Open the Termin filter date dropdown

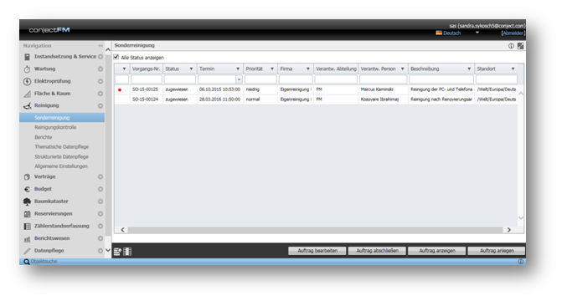click(x=239, y=79)
